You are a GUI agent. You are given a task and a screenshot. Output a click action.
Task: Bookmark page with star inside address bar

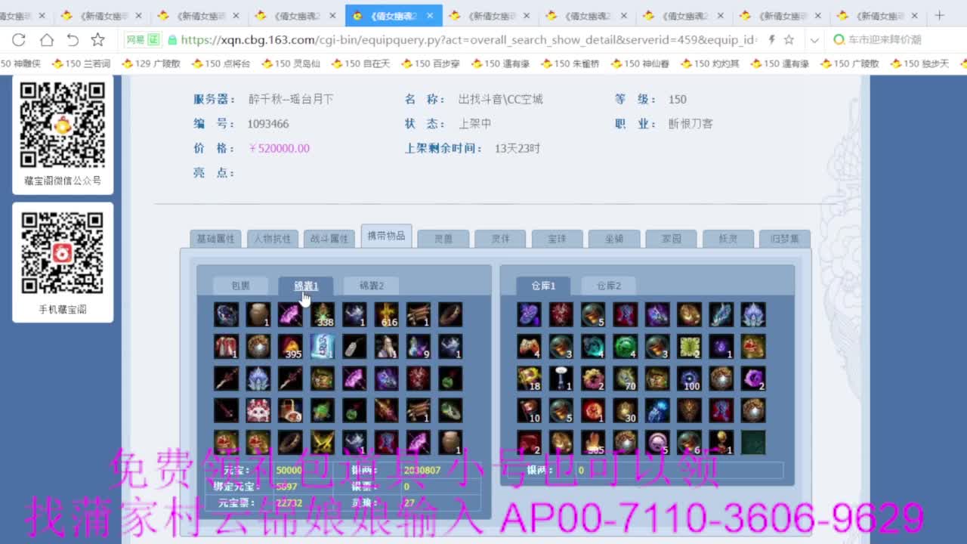pos(789,40)
